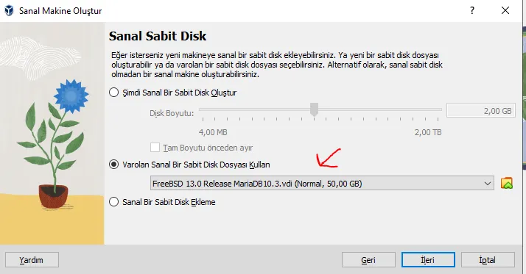Image resolution: width=526 pixels, height=274 pixels.
Task: Click the blue flower illustration
Action: (71, 96)
